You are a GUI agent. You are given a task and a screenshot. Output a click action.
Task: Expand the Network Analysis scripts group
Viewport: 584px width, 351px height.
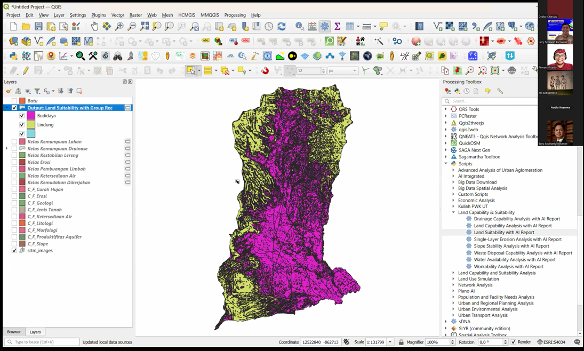(453, 285)
